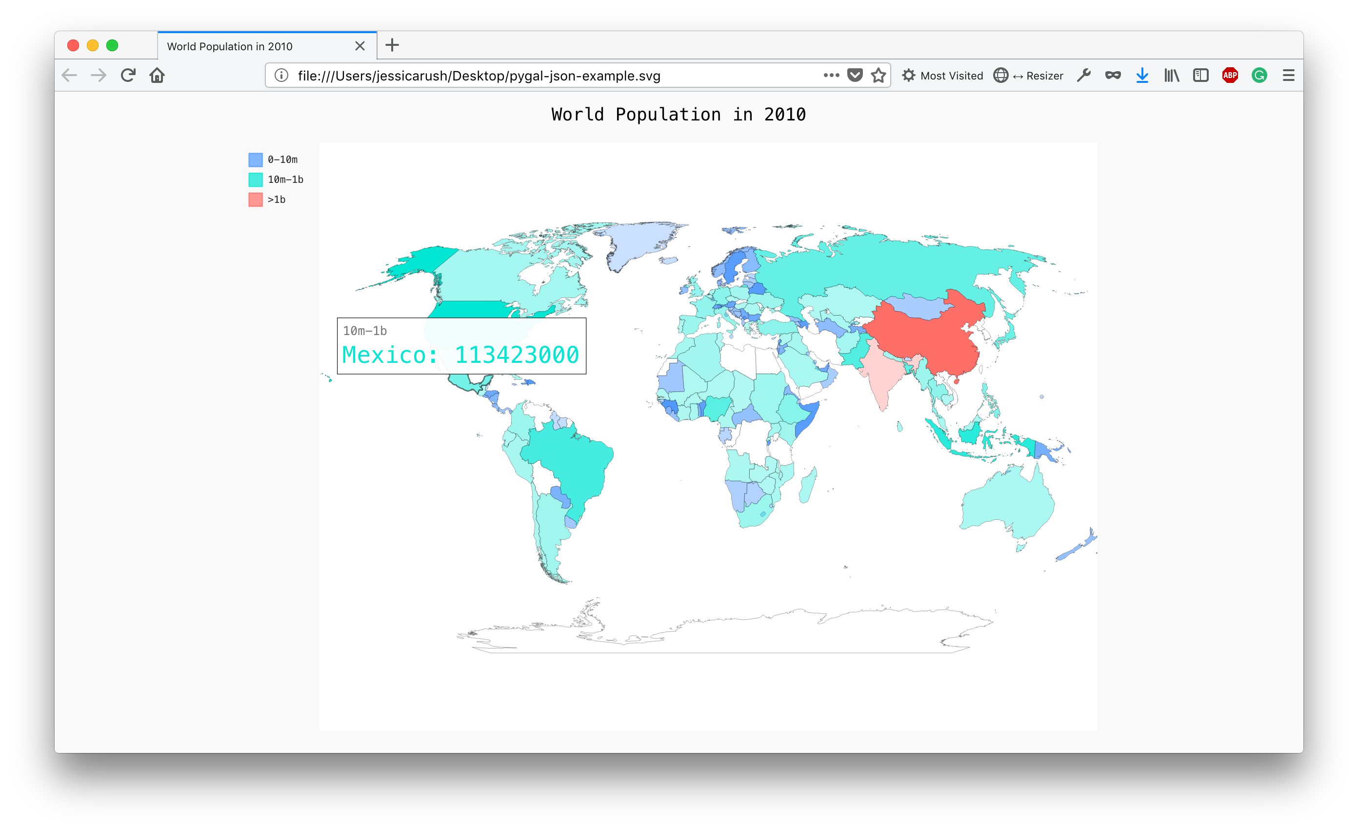
Task: Toggle the 0–10m legend swatch
Action: [x=256, y=160]
